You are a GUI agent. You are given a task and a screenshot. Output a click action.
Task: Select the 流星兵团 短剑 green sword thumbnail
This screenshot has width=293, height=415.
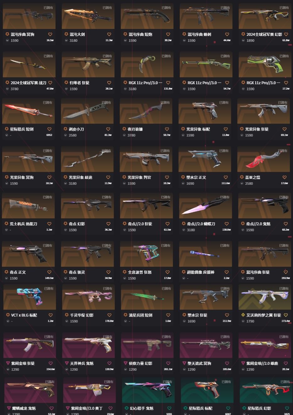click(x=147, y=297)
